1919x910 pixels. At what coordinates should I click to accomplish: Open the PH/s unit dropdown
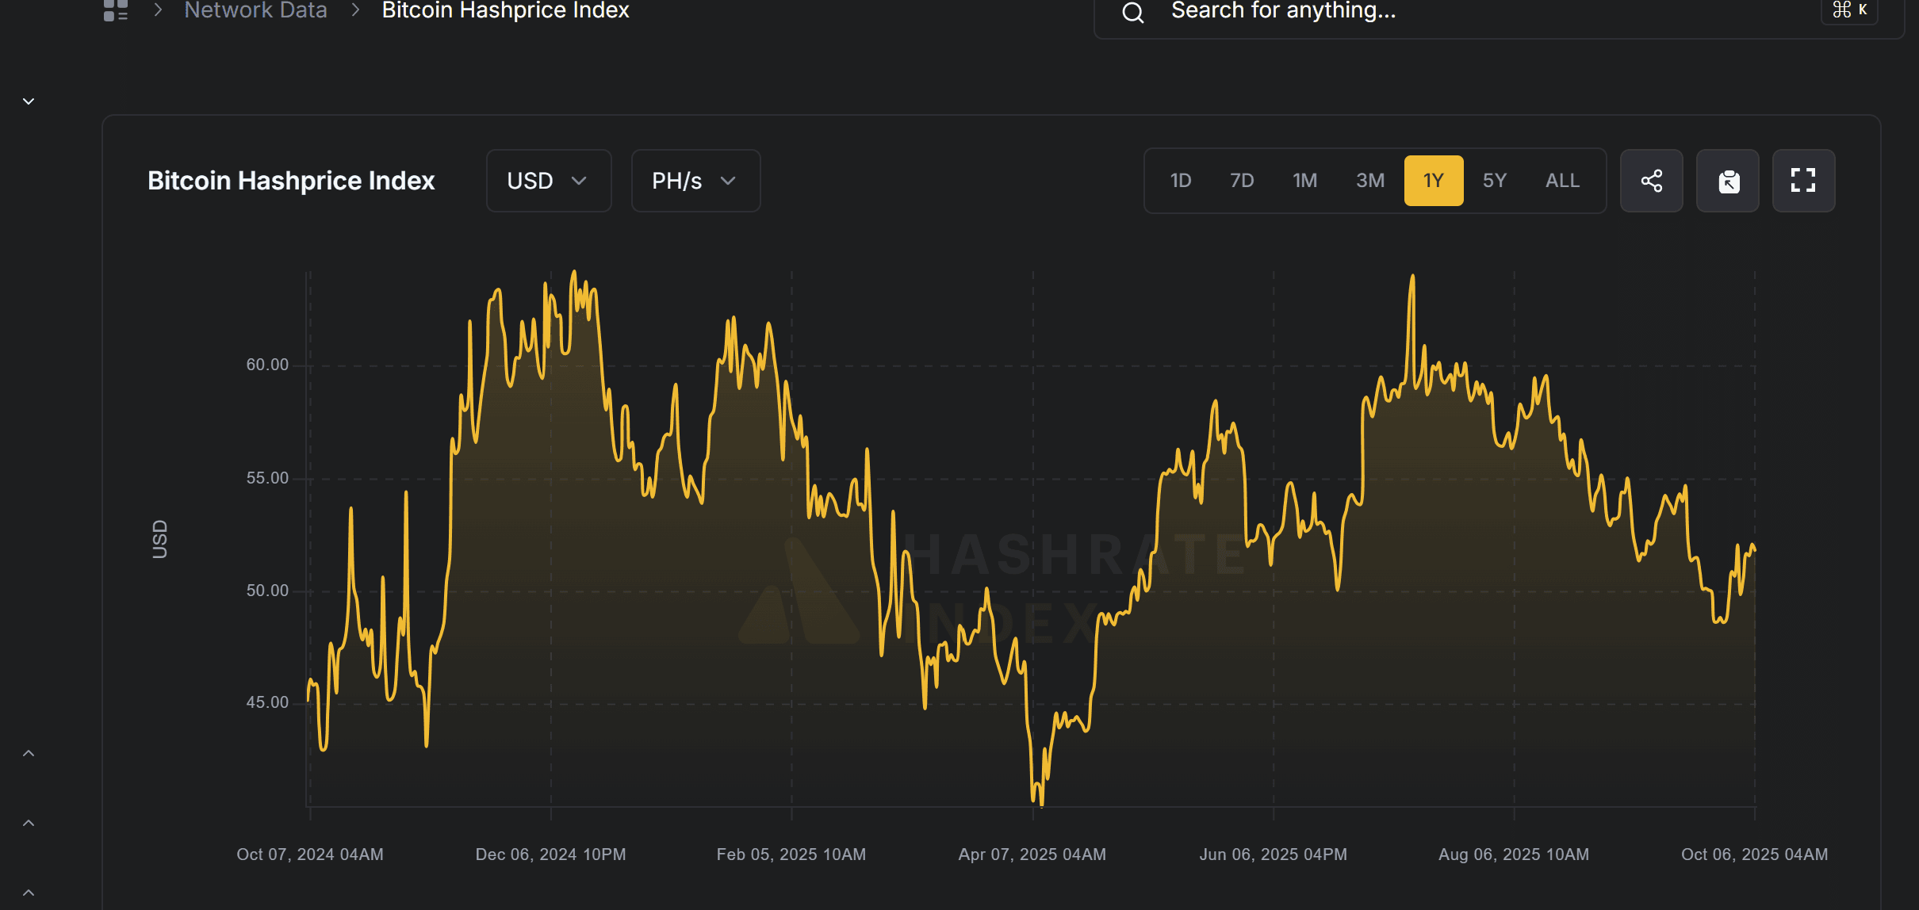(695, 181)
